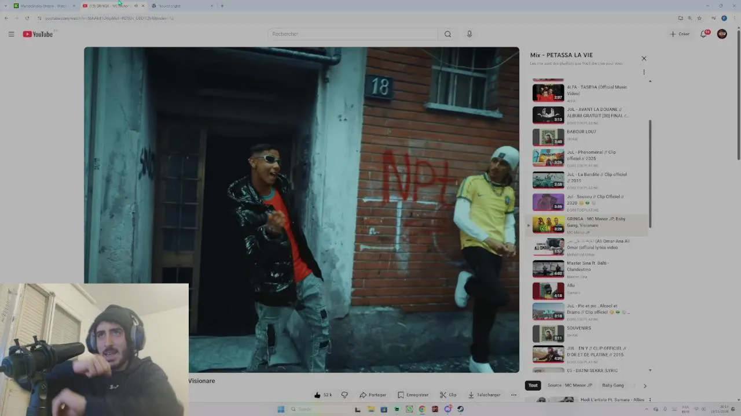The height and width of the screenshot is (416, 741).
Task: Open Chrome from the taskbar
Action: (422, 409)
